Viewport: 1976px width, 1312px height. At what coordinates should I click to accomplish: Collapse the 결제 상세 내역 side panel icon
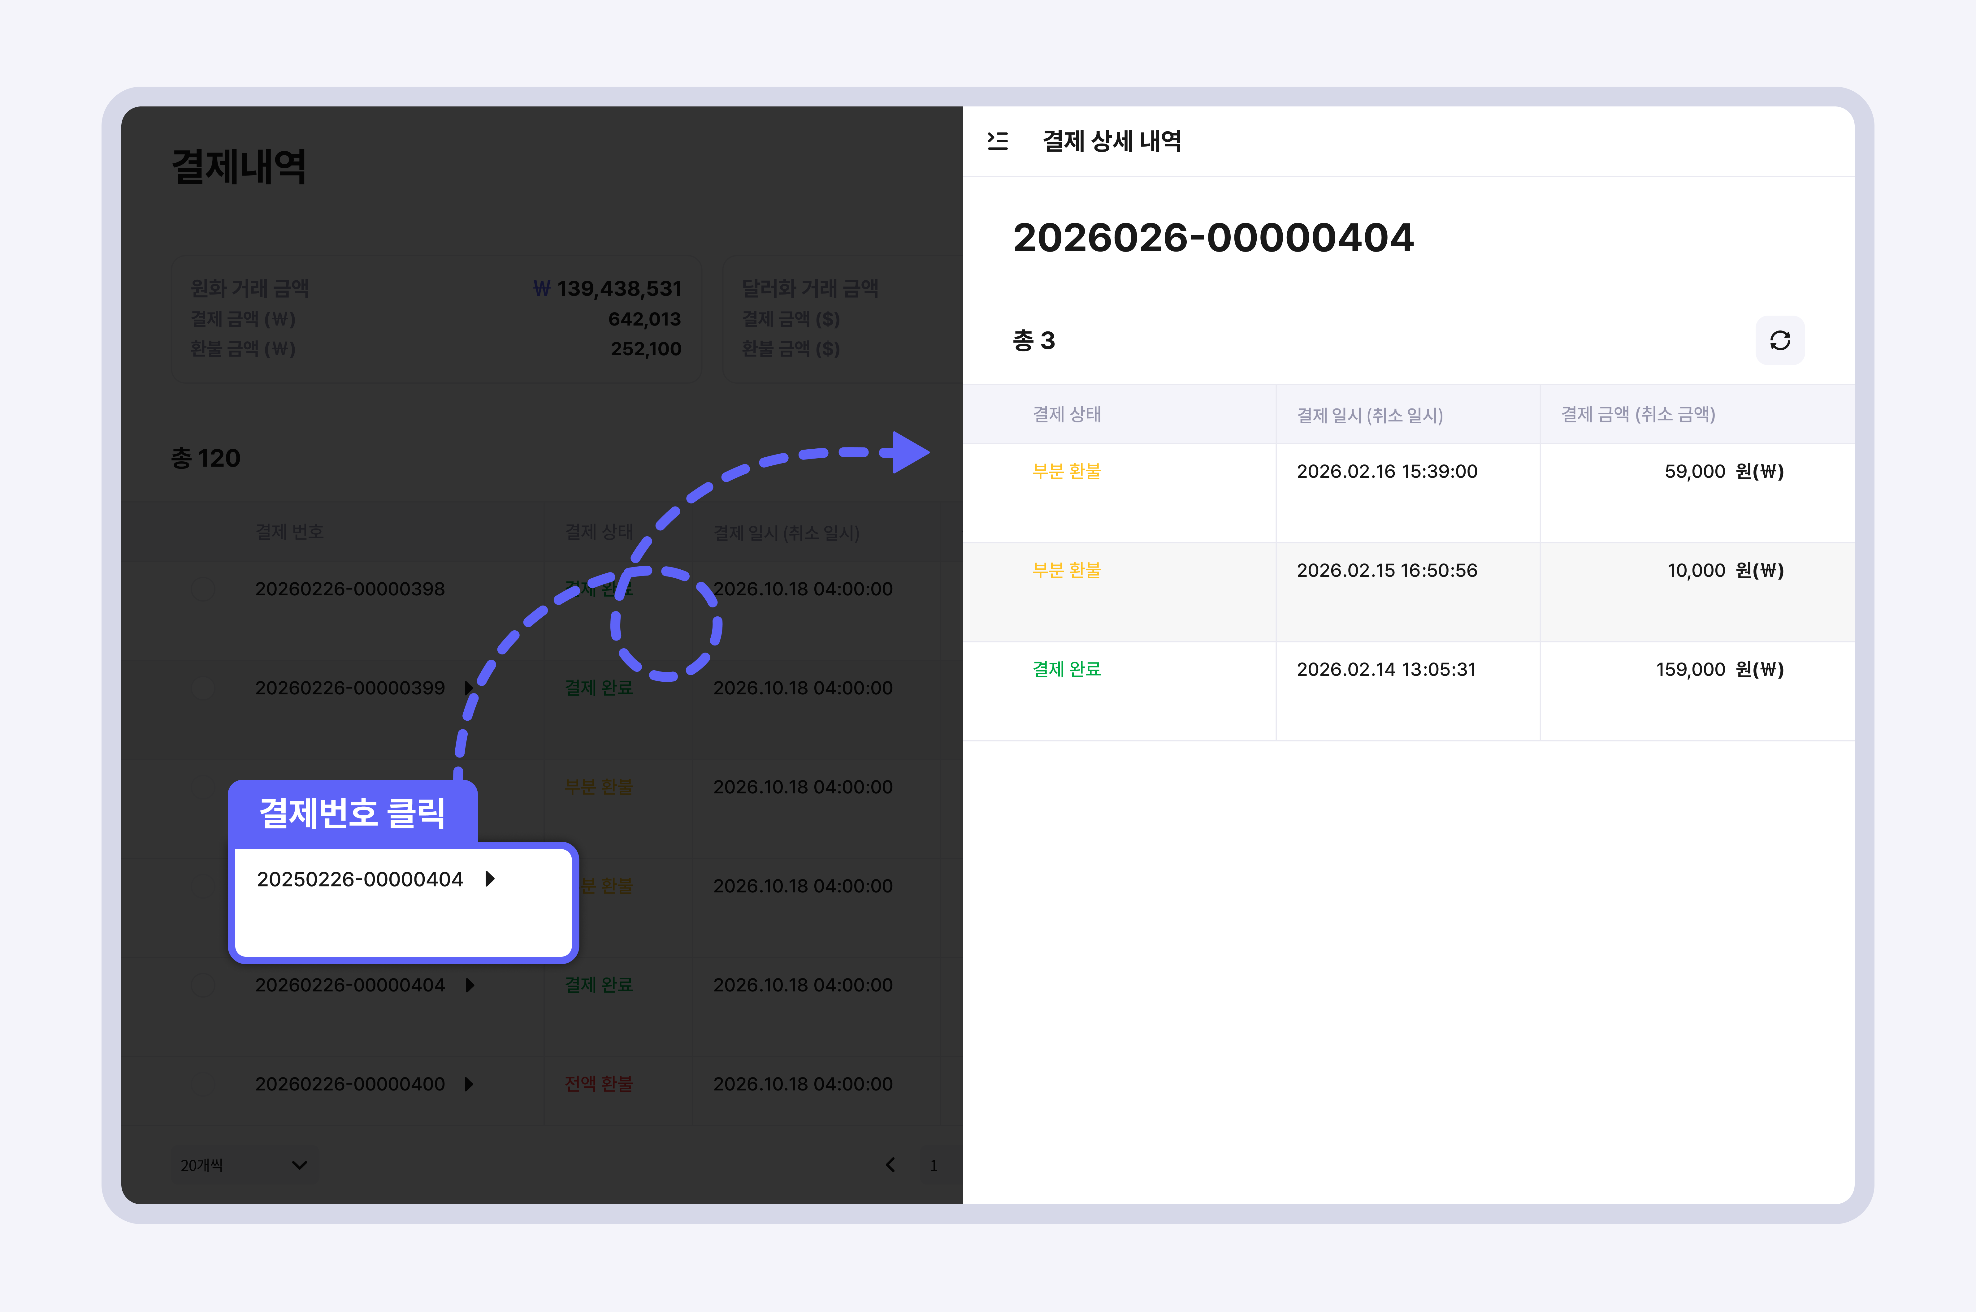pyautogui.click(x=998, y=140)
